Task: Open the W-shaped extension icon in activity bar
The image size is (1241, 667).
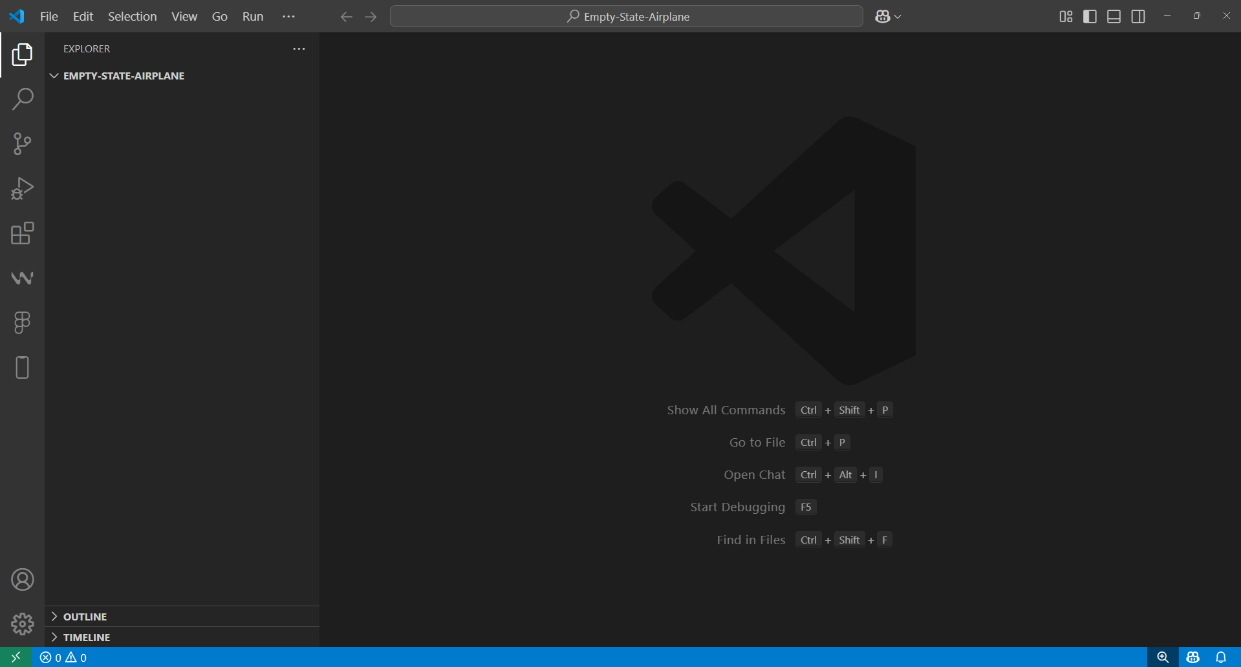Action: (22, 278)
